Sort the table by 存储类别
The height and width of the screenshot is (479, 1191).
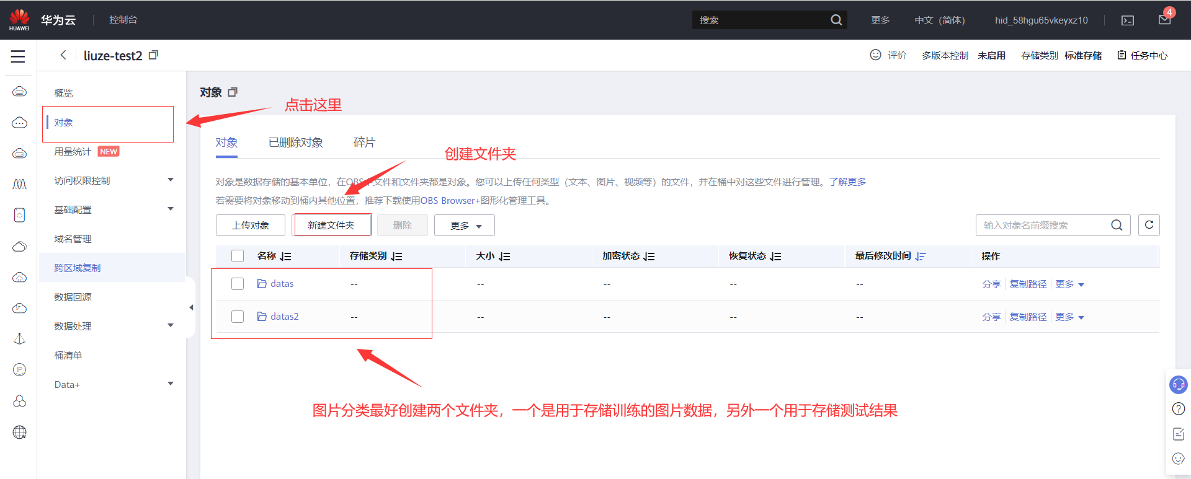point(396,257)
